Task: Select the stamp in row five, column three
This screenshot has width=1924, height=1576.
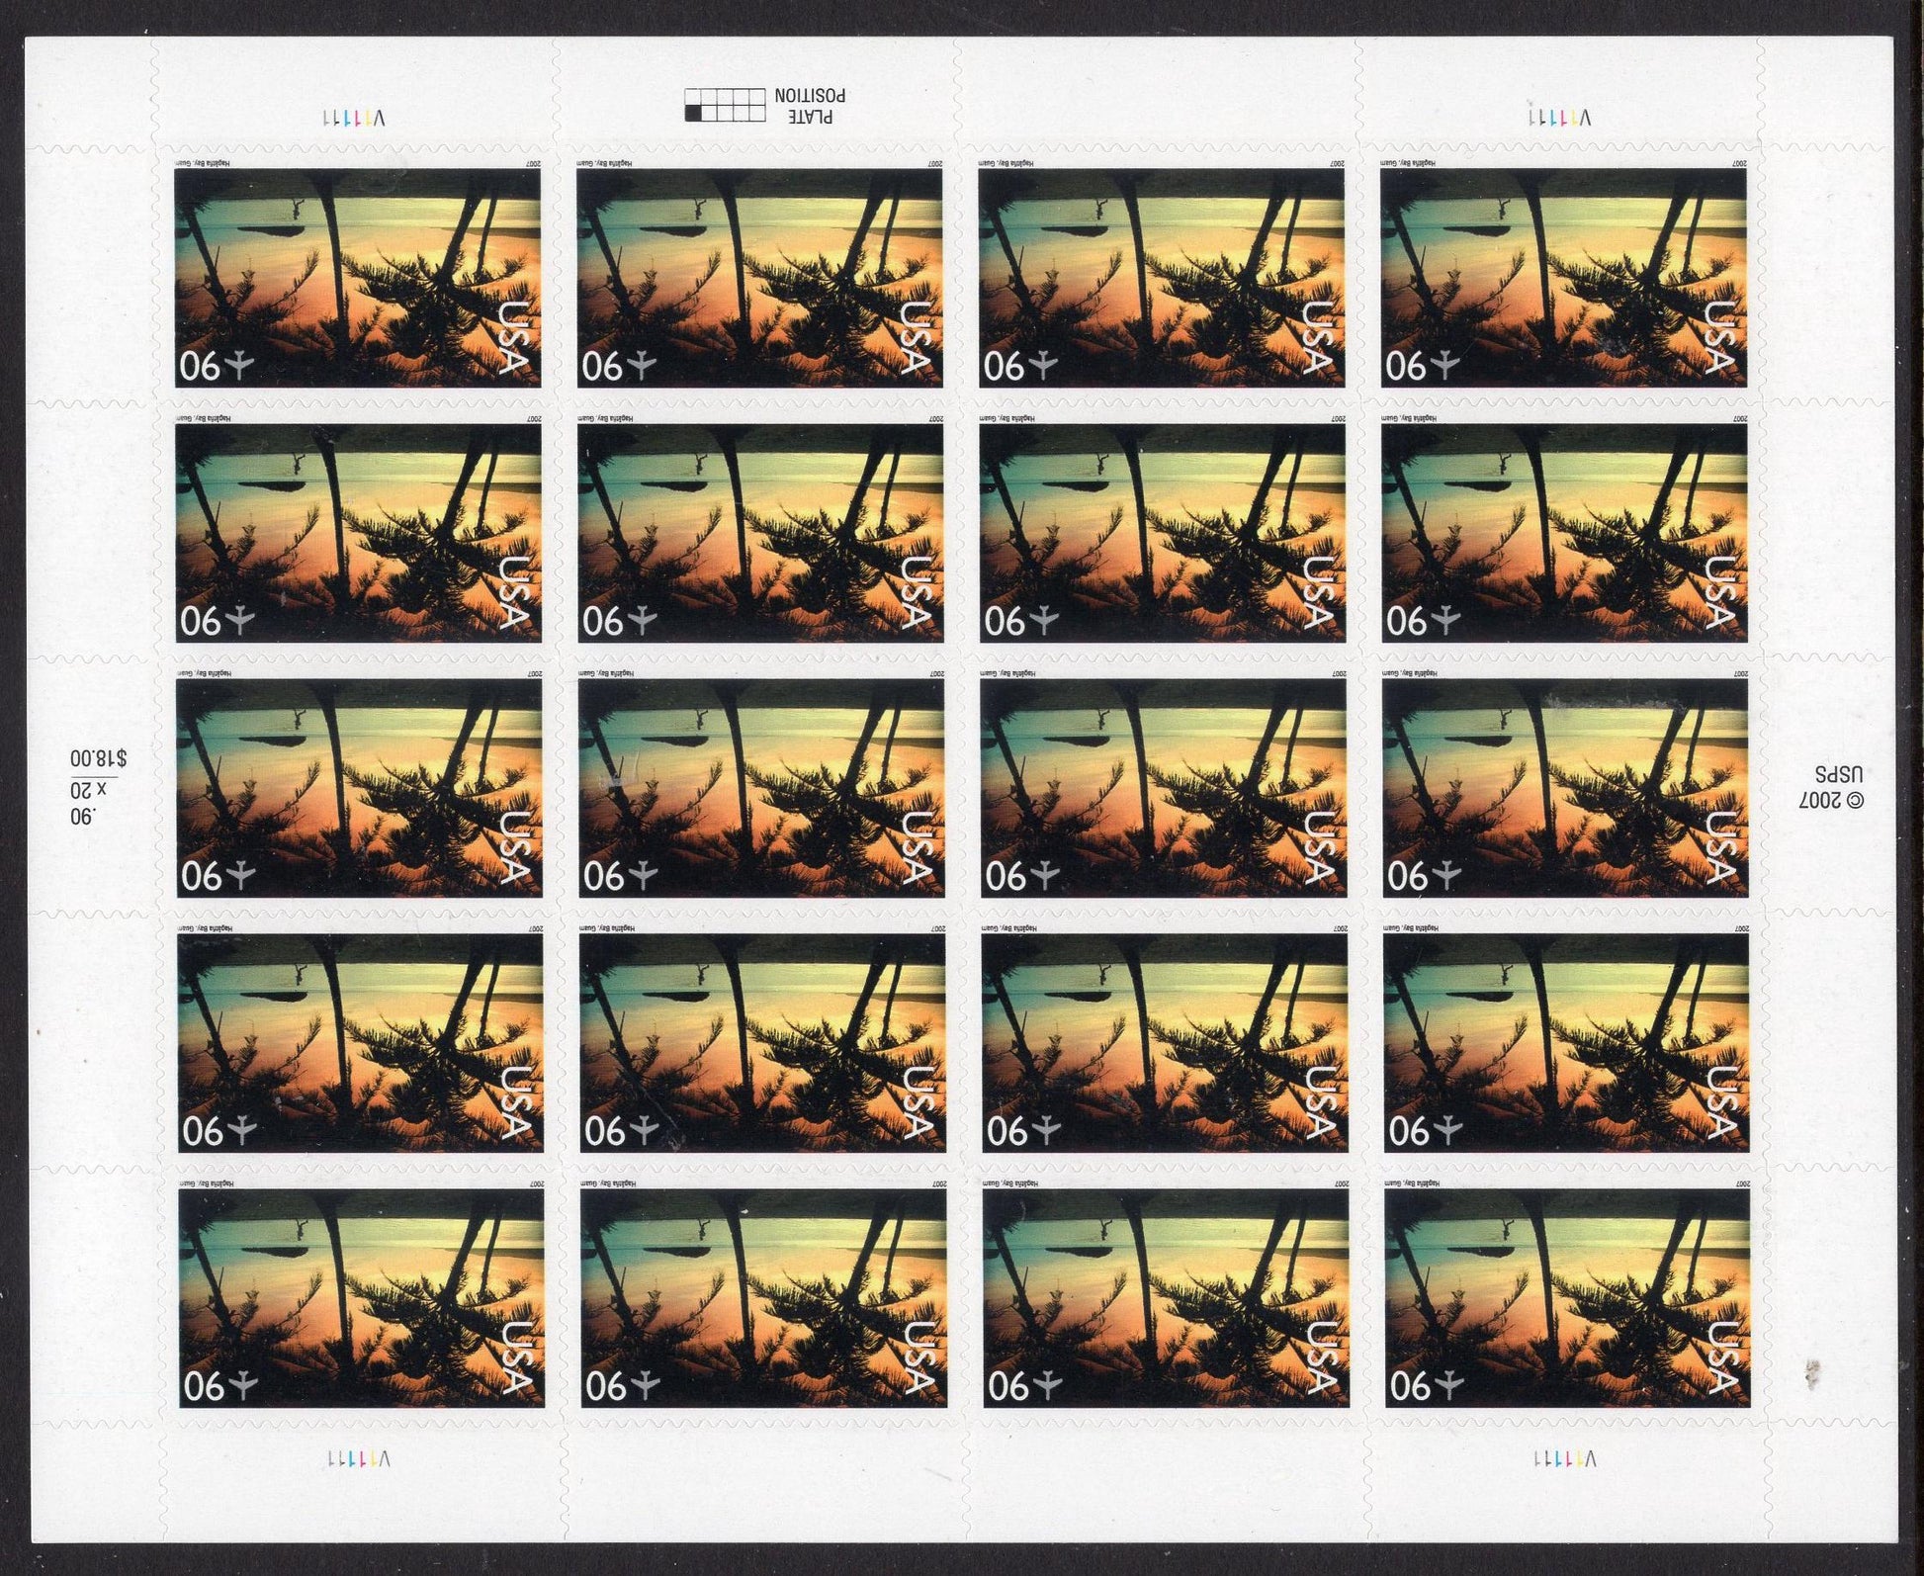Action: [x=1166, y=1298]
